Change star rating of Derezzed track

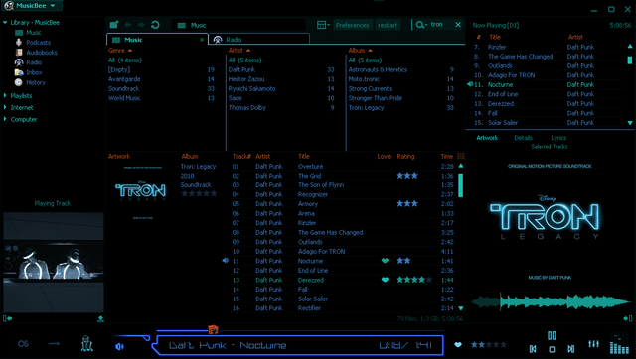point(413,280)
